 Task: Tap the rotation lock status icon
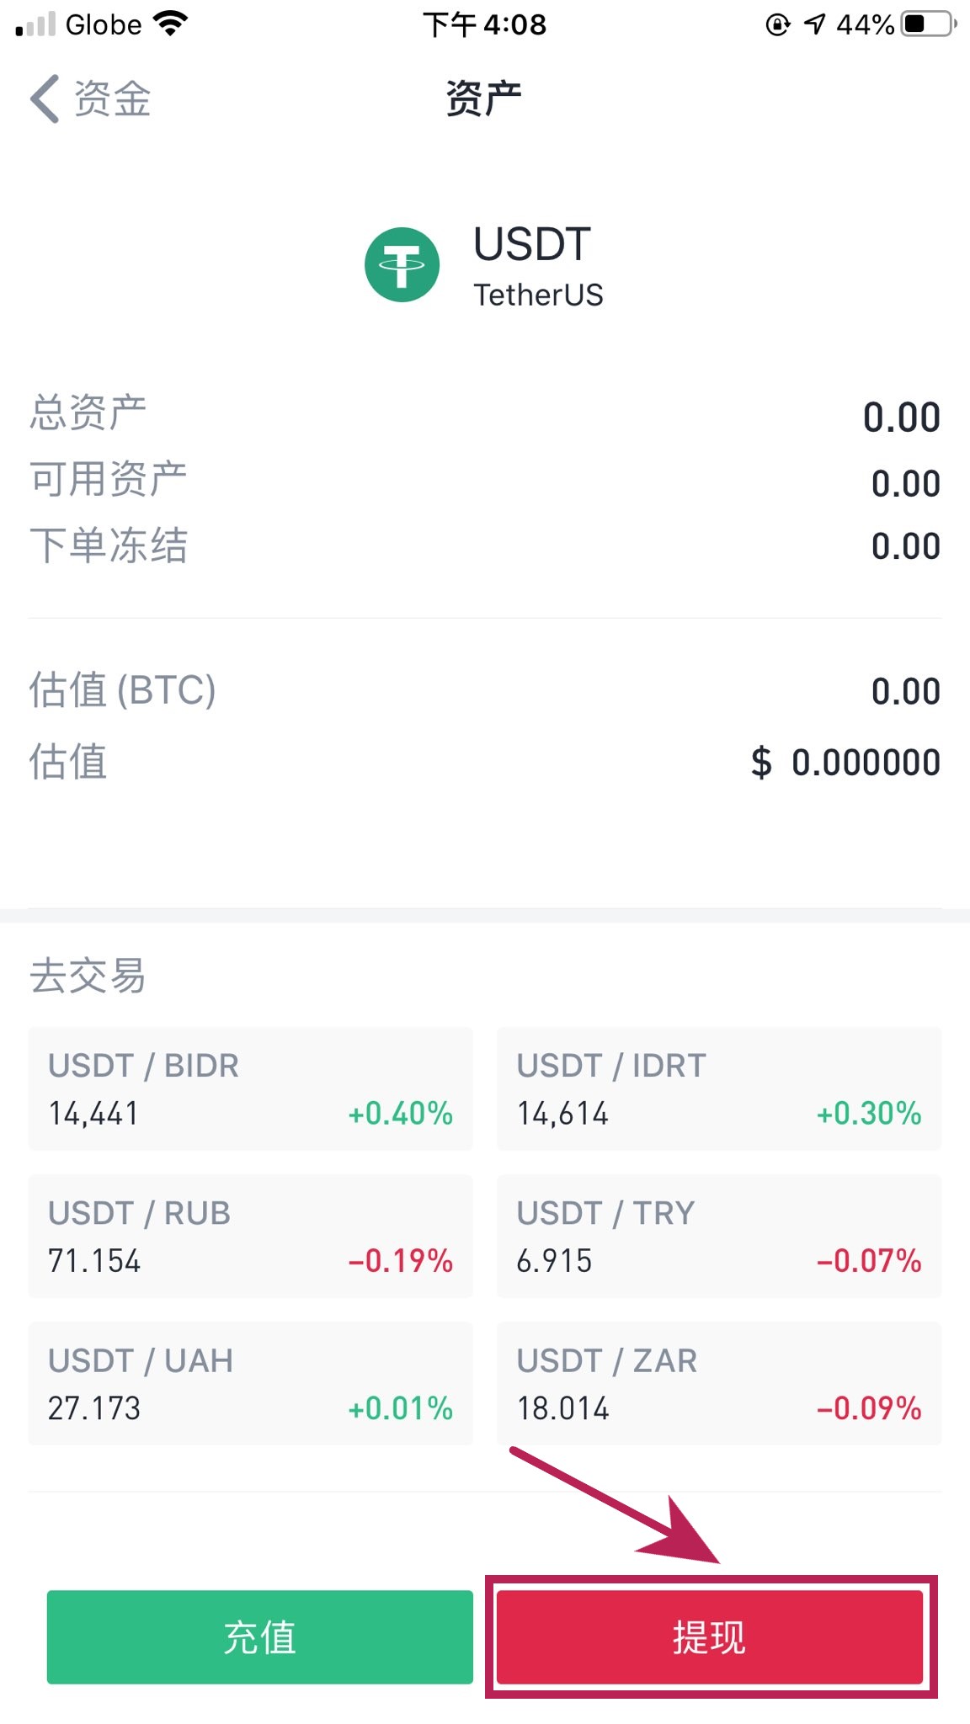[777, 24]
